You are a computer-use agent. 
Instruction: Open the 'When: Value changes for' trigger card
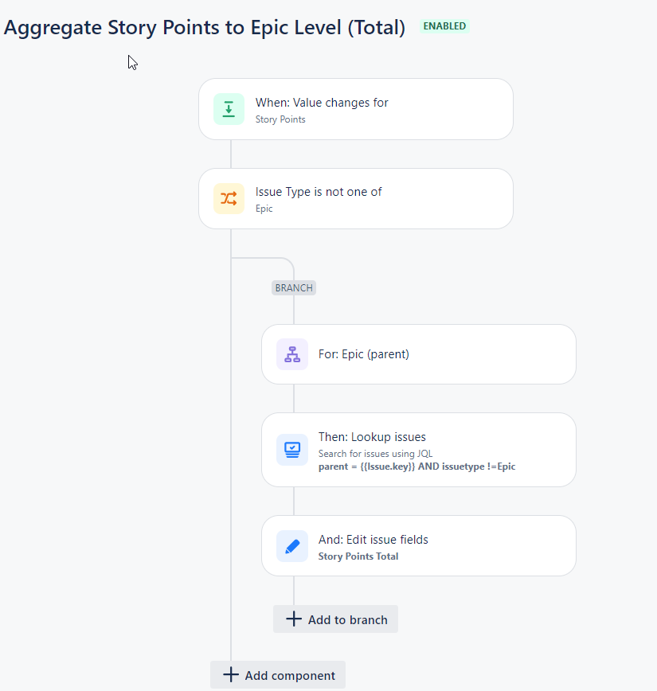[356, 109]
